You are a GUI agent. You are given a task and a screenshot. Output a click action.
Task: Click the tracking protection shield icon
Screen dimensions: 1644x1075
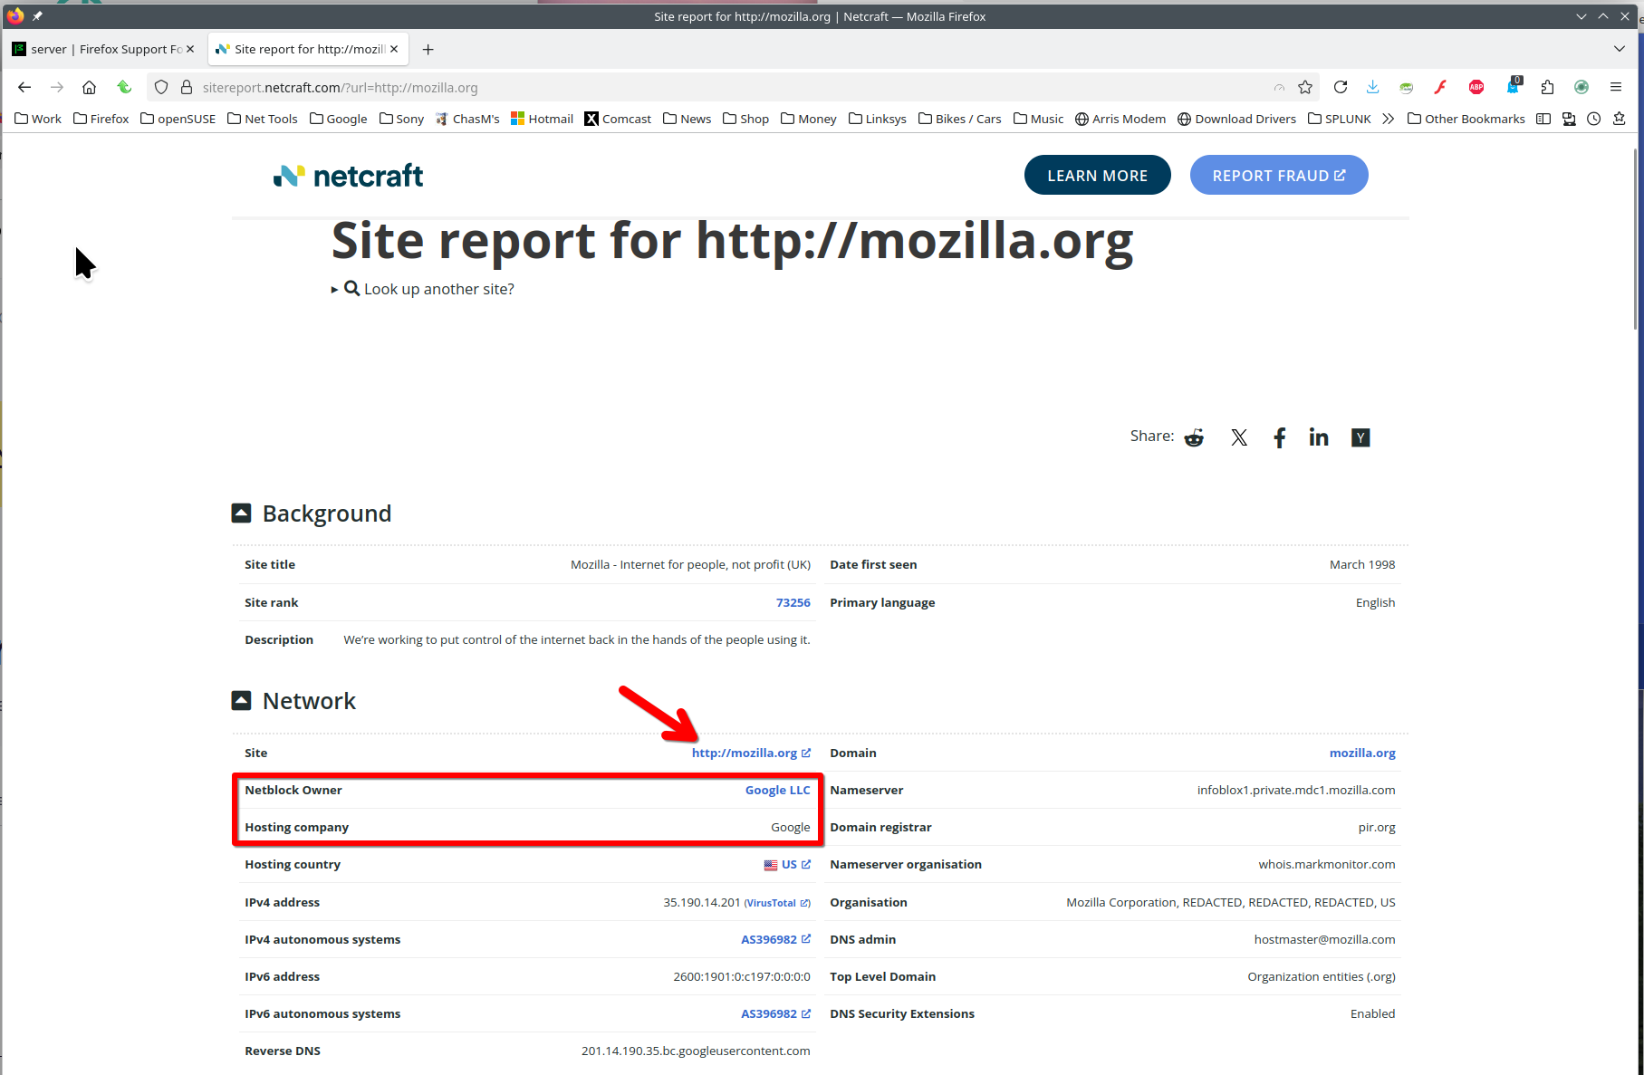click(161, 87)
